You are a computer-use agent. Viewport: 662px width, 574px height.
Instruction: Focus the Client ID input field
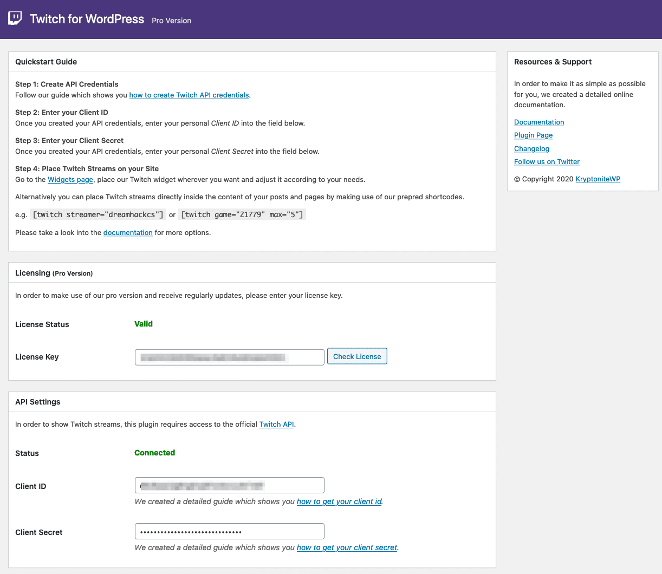(230, 485)
